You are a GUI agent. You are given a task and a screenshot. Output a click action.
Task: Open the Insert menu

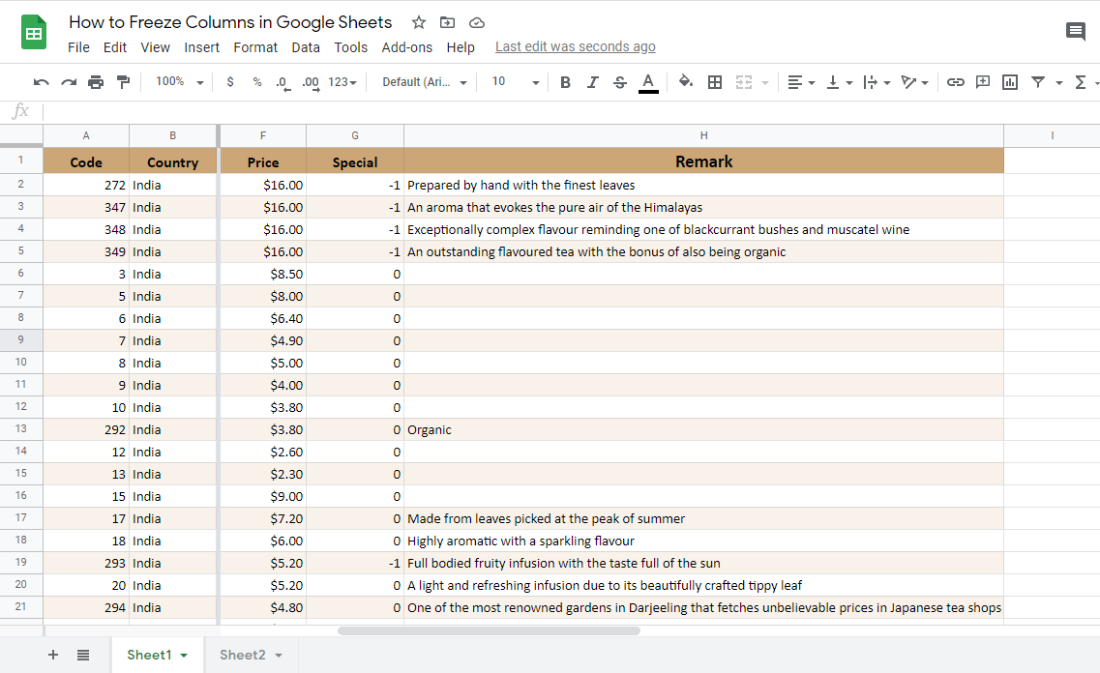[x=201, y=47]
